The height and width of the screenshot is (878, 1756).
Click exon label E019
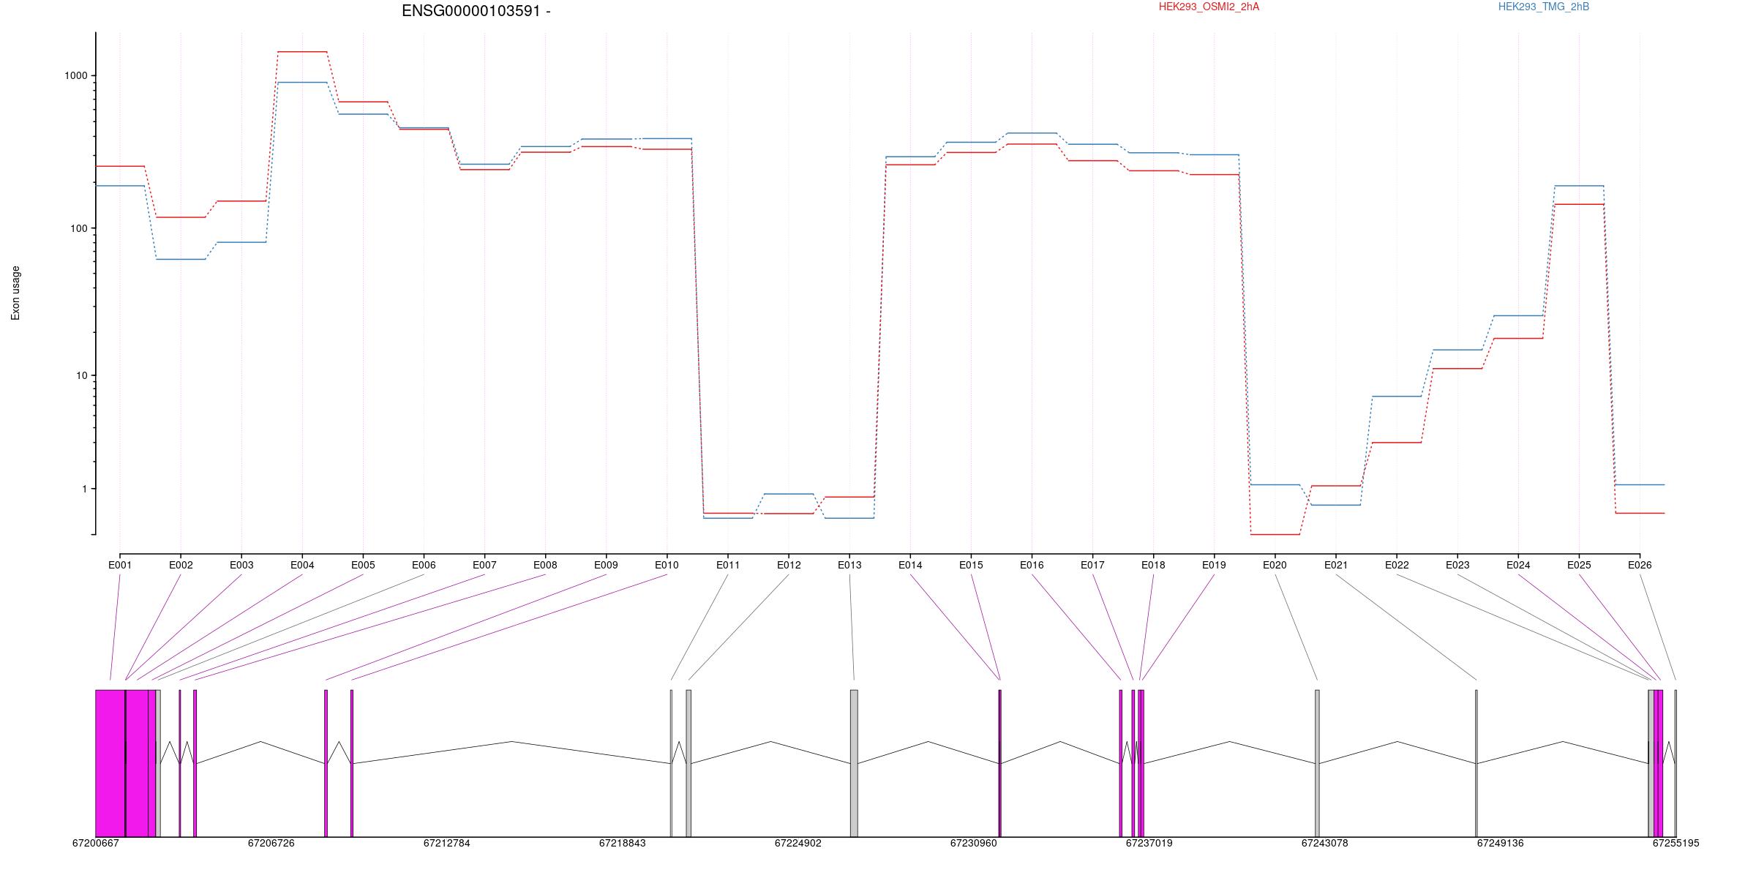(x=1214, y=565)
